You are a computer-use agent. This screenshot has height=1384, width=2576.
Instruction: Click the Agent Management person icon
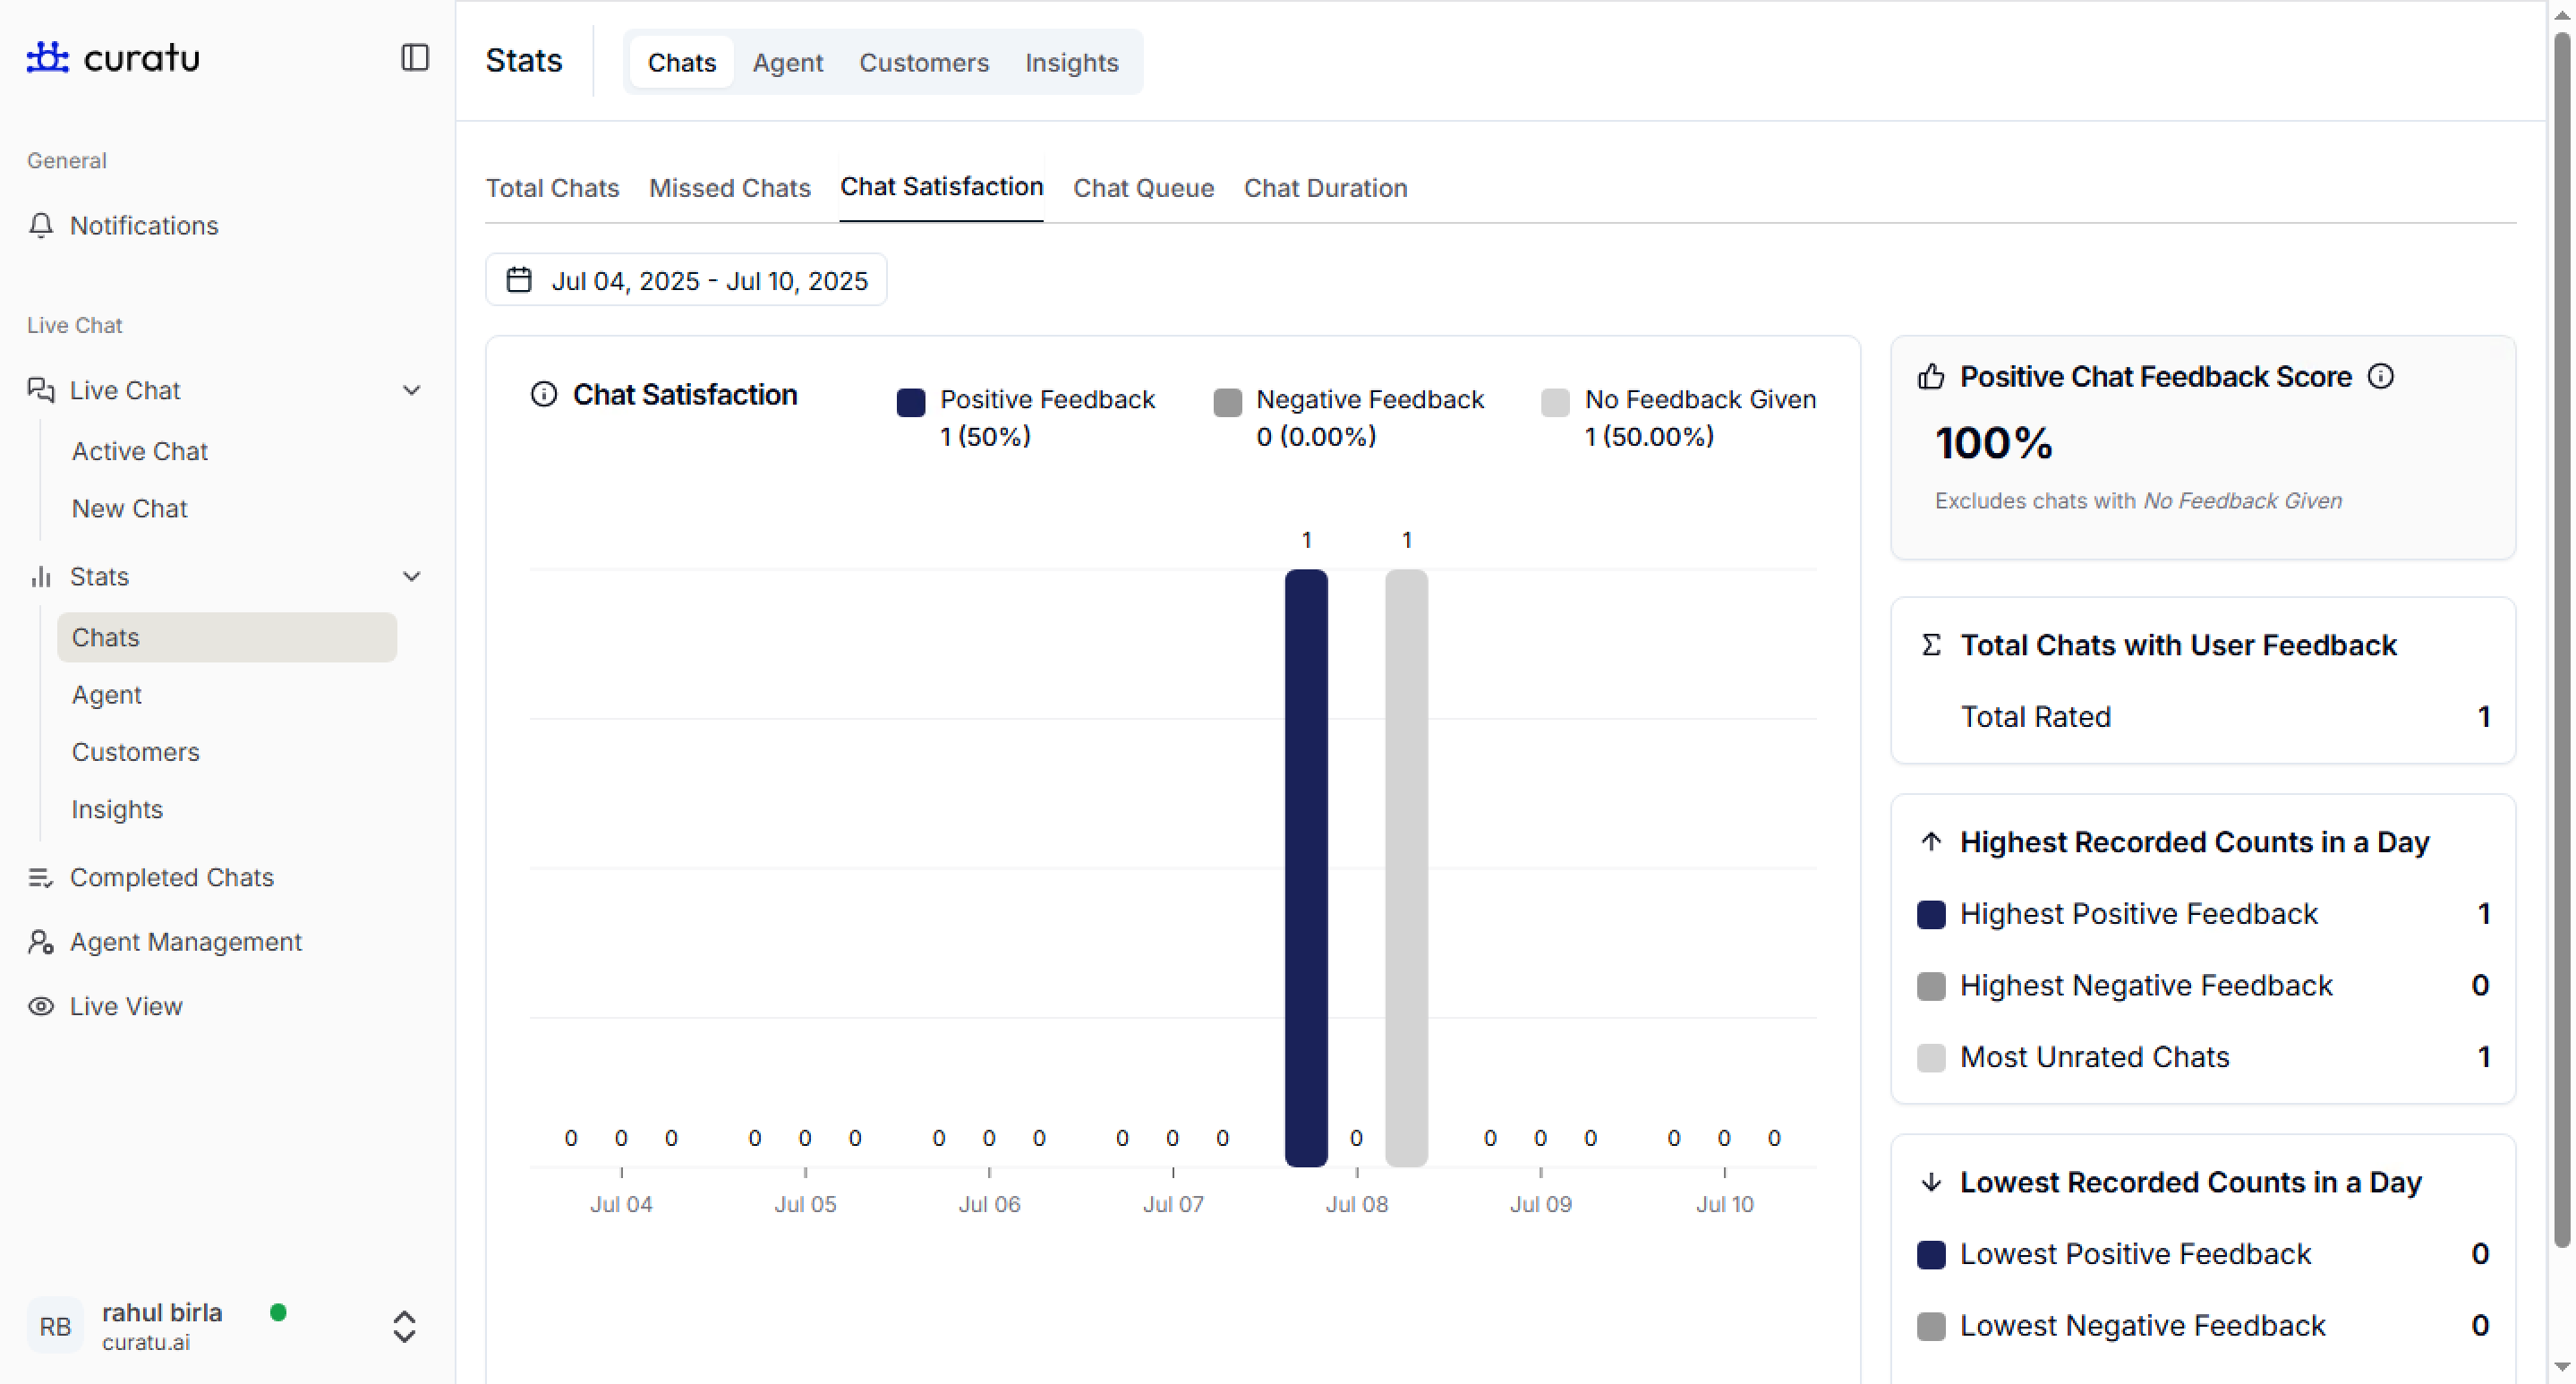point(41,942)
